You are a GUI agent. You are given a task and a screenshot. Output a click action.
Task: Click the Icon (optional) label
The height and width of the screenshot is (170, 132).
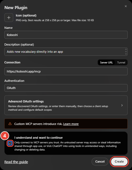point(26,15)
